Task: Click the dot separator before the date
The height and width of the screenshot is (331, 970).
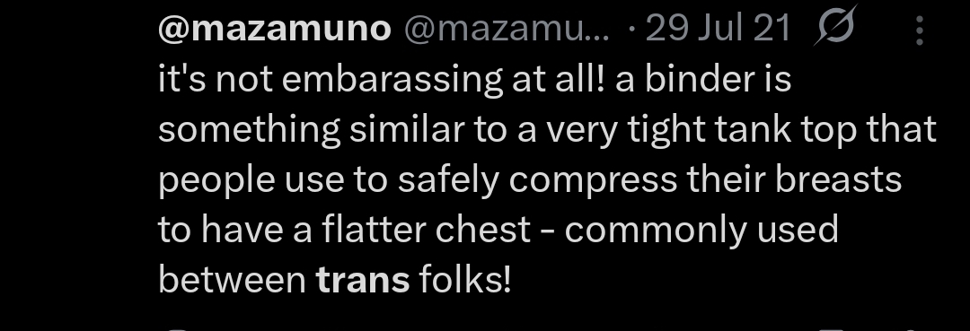Action: click(x=631, y=30)
